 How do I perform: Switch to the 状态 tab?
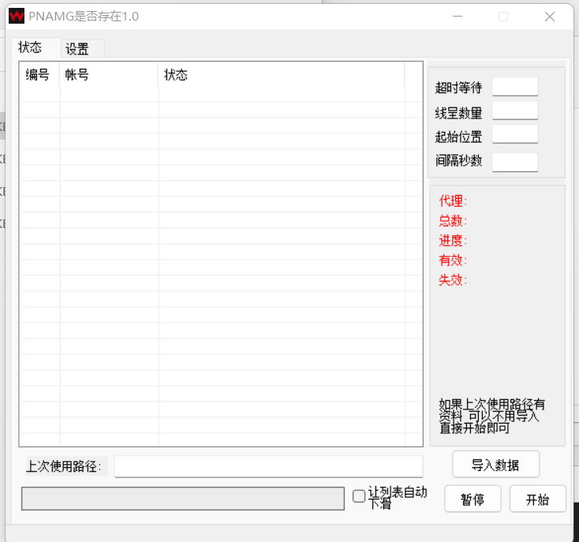click(32, 48)
